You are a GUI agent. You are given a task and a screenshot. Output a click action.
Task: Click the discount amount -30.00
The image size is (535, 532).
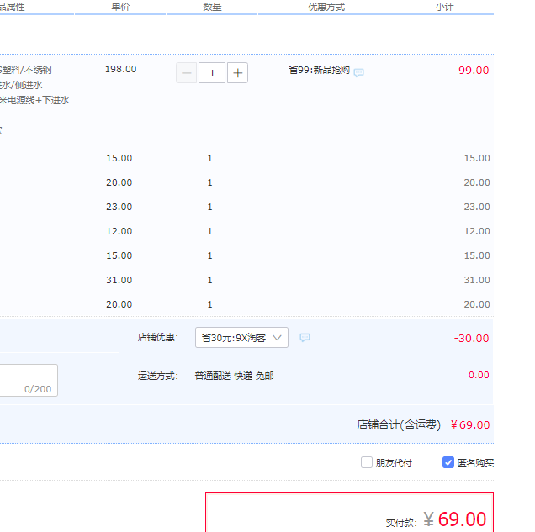(471, 339)
